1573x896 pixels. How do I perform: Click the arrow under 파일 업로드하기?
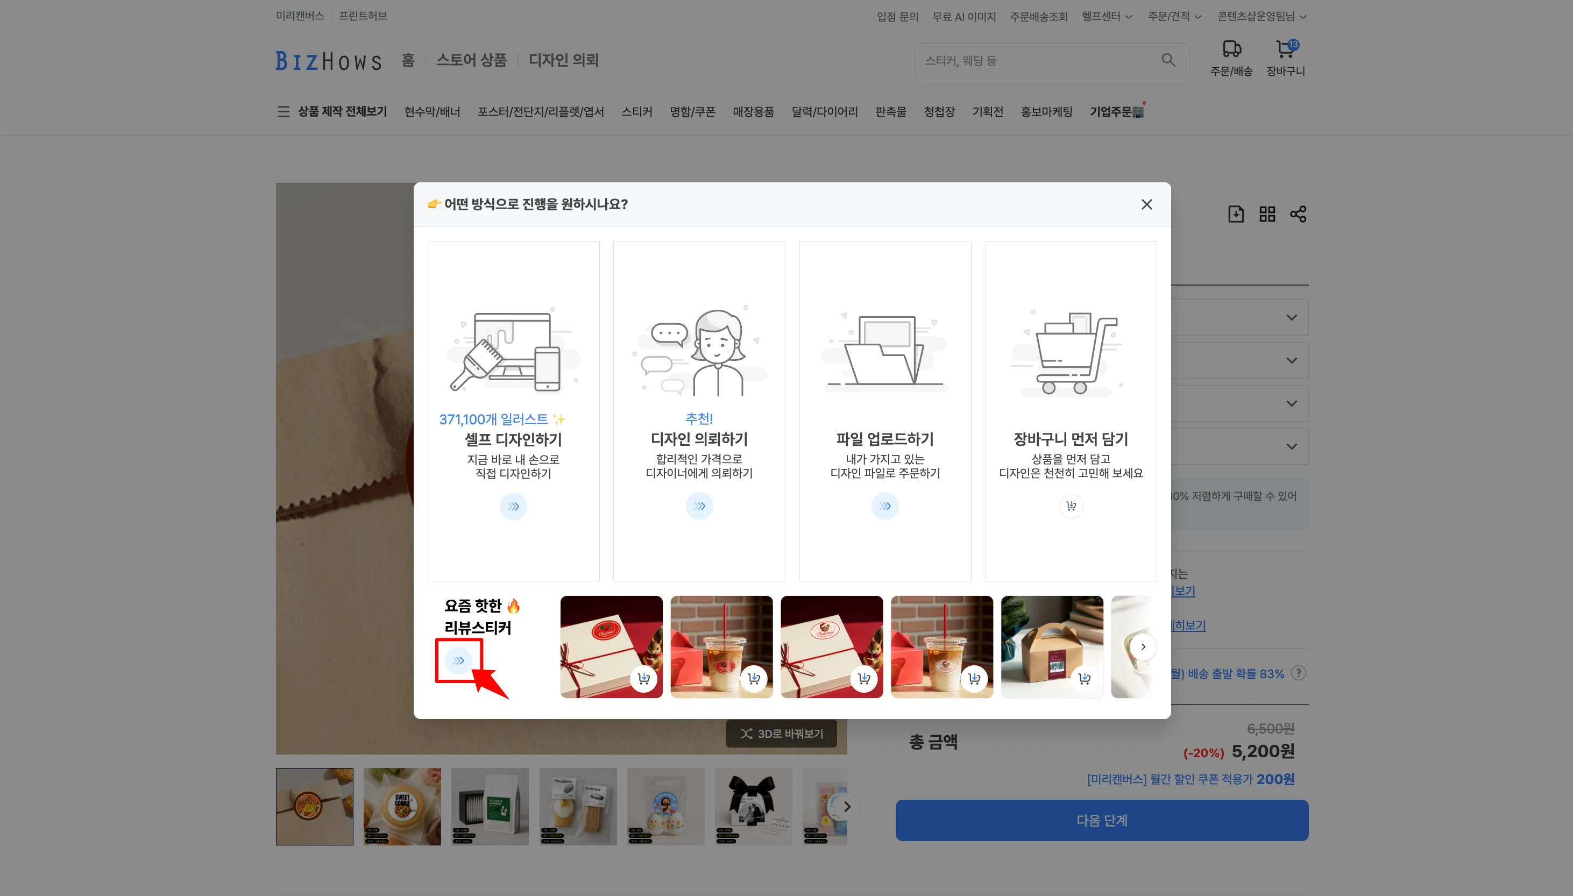pyautogui.click(x=885, y=506)
